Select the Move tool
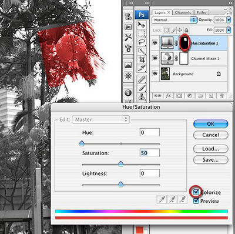This screenshot has width=235, height=234. (142, 25)
